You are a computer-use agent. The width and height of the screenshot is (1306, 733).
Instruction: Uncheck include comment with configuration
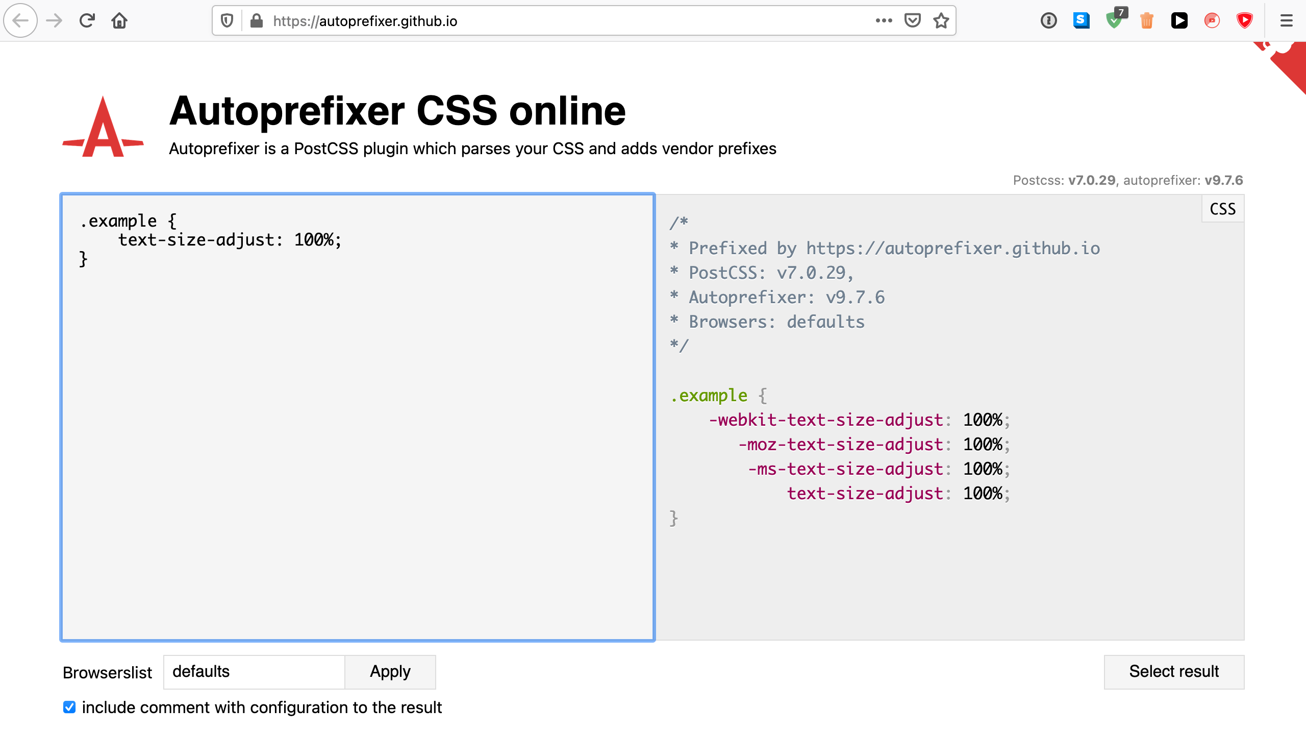click(x=69, y=707)
